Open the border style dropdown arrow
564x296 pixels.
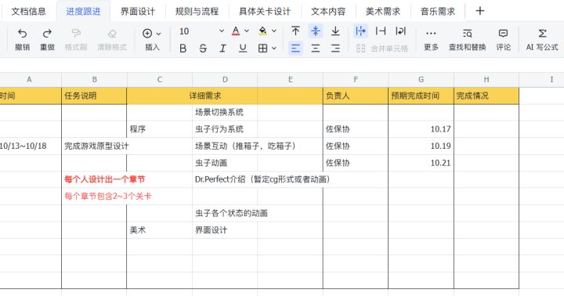tap(274, 49)
